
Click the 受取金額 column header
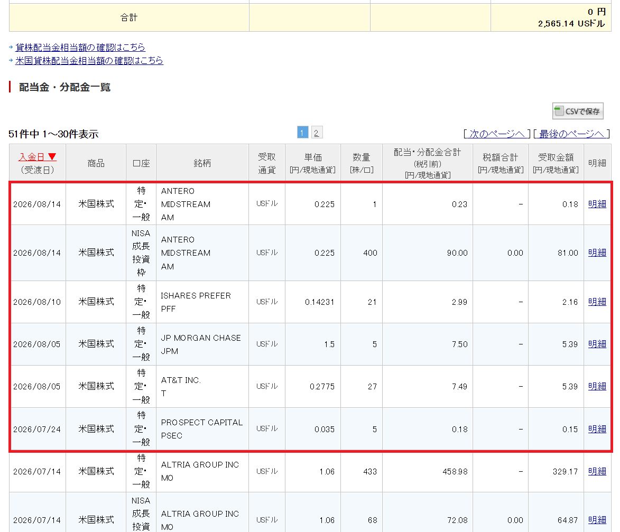pyautogui.click(x=556, y=163)
